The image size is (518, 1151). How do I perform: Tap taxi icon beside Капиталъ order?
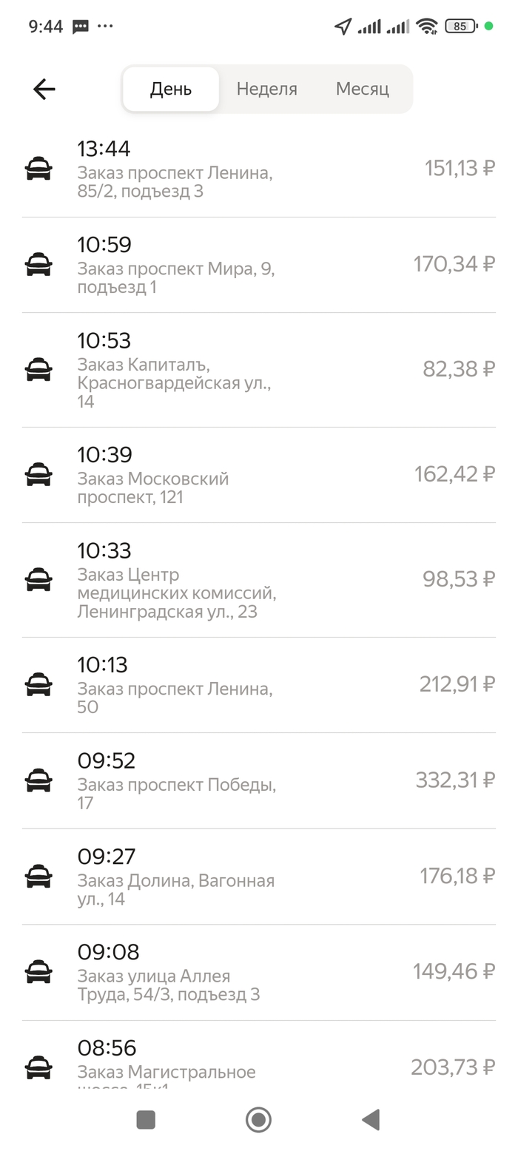pos(38,369)
